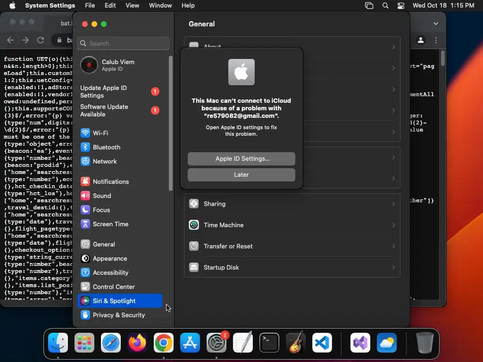The image size is (483, 362).
Task: Open Terminal from the Dock
Action: (269, 343)
